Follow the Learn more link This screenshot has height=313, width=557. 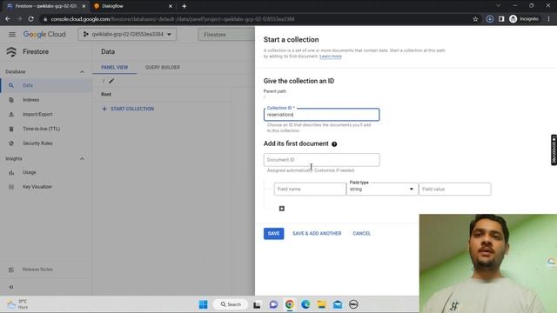(331, 57)
